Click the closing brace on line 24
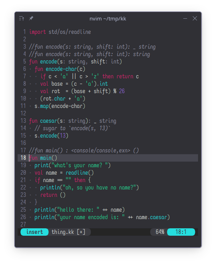Image resolution: width=216 pixels, height=265 pixels. tap(36, 202)
